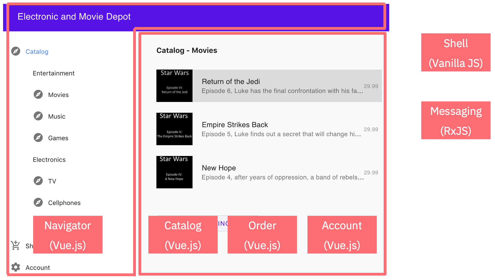495x280 pixels.
Task: Click the Return of the Jedi poster thumbnail
Action: (x=174, y=86)
